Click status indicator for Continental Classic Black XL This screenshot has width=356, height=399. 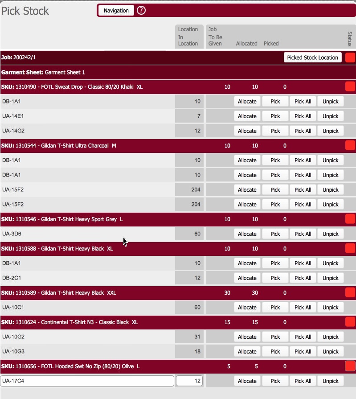pos(350,322)
